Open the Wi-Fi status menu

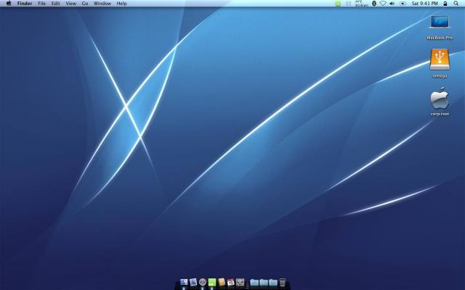[x=383, y=4]
